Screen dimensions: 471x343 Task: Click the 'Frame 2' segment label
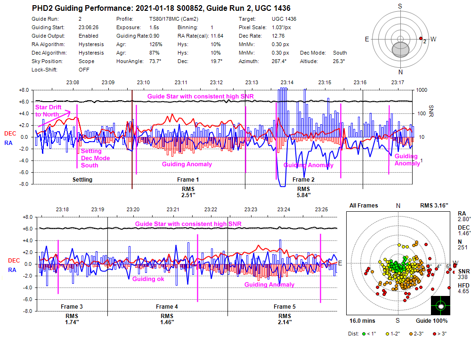[303, 179]
